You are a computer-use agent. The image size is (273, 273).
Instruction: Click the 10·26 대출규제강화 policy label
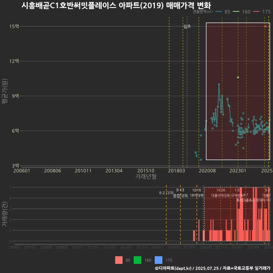(x=221, y=193)
